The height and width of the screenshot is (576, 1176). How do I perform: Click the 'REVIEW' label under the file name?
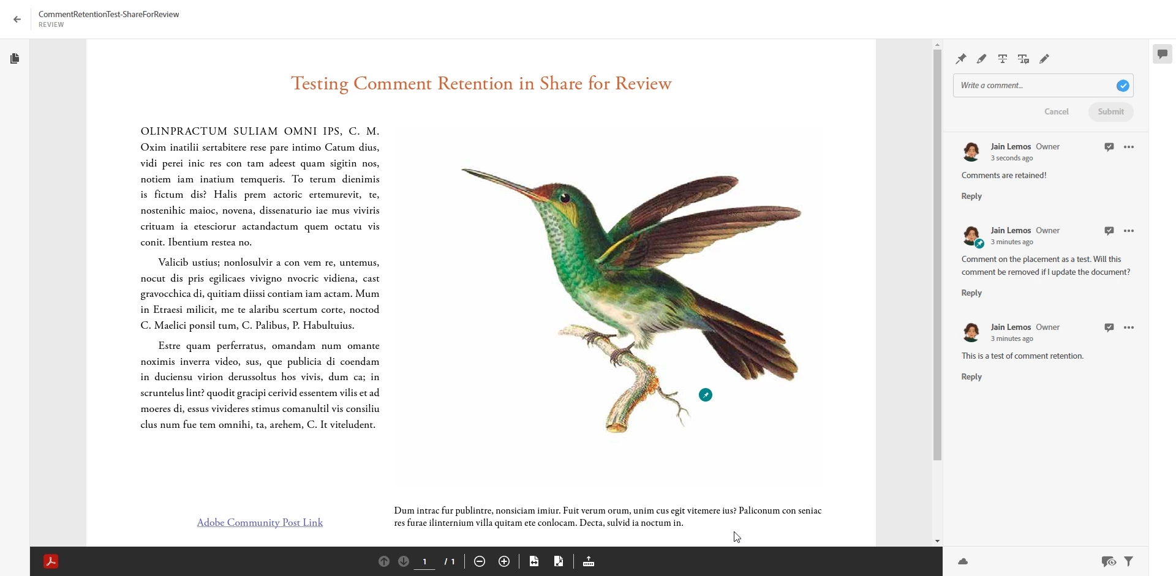point(51,25)
